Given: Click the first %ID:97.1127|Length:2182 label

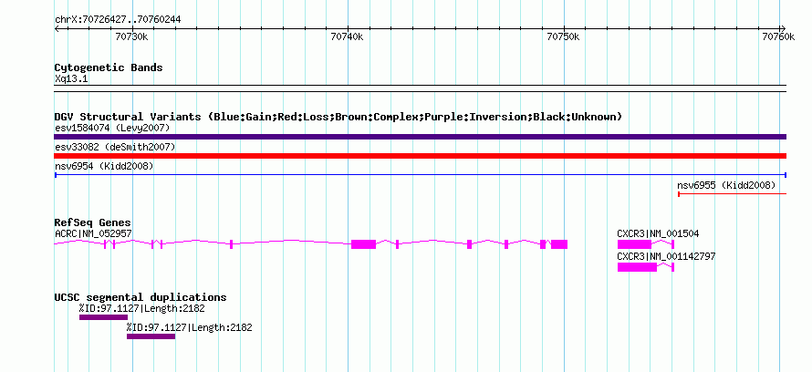Looking at the screenshot, I should pyautogui.click(x=142, y=308).
